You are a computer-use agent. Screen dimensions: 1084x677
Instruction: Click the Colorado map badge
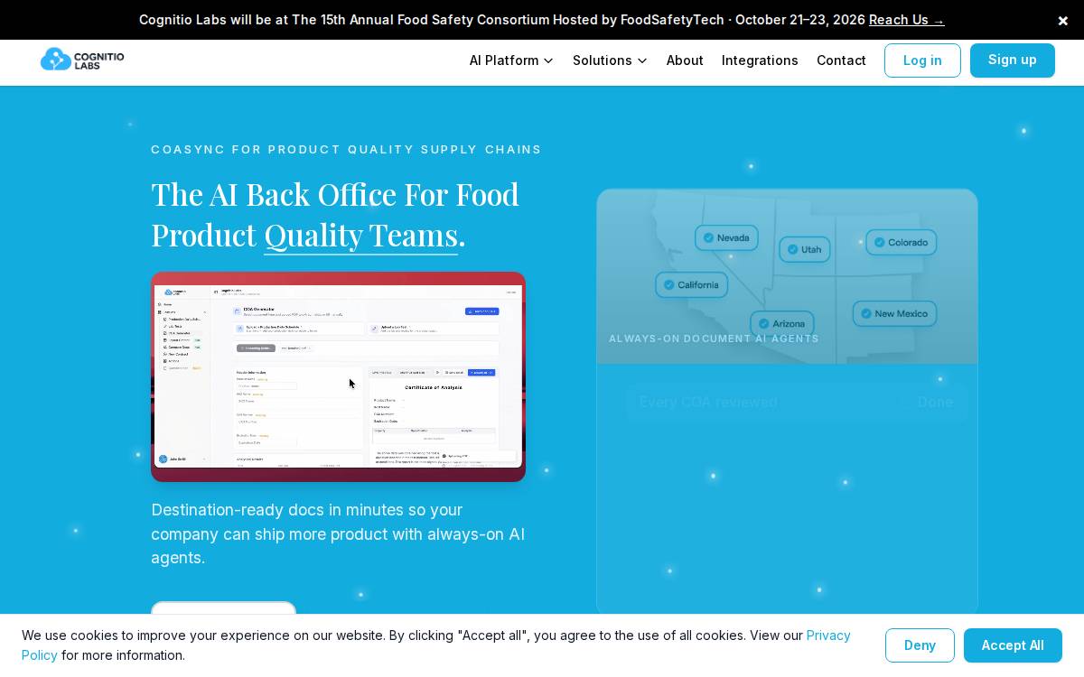tap(902, 243)
